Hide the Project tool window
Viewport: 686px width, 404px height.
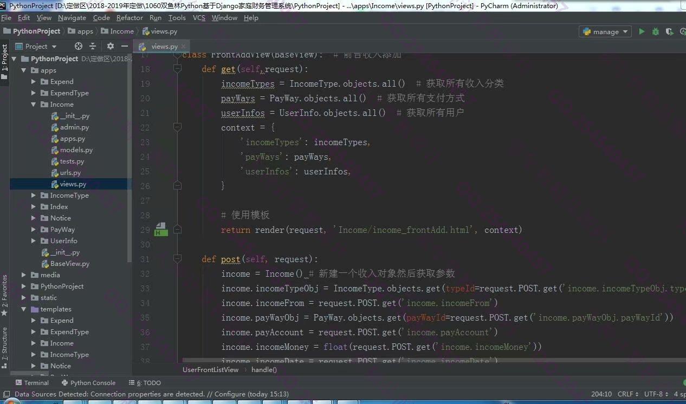tap(124, 46)
